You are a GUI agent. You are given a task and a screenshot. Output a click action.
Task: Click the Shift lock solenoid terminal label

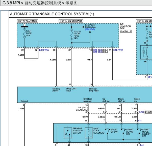[88, 100]
